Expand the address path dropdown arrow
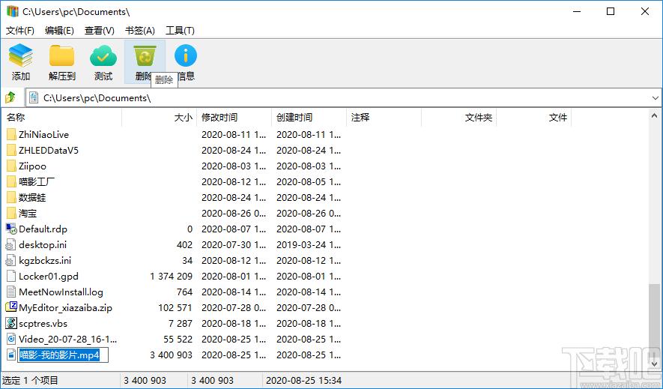The width and height of the screenshot is (663, 389). [x=655, y=98]
